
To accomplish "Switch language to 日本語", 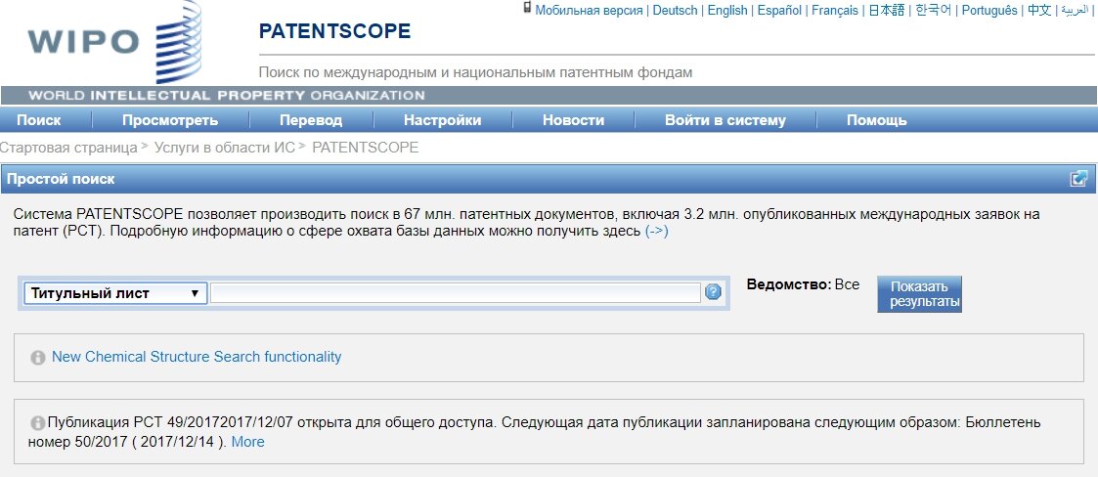I will 887,11.
